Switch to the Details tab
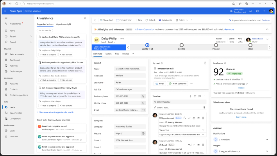 tap(109, 54)
